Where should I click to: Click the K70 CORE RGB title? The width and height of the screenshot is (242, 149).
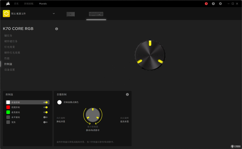pyautogui.click(x=18, y=29)
